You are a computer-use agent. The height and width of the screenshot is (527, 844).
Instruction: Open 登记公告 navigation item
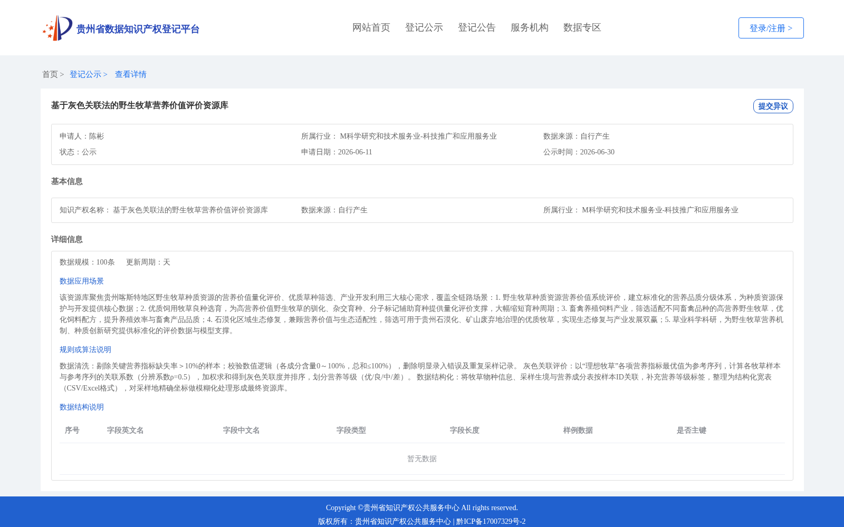click(477, 27)
